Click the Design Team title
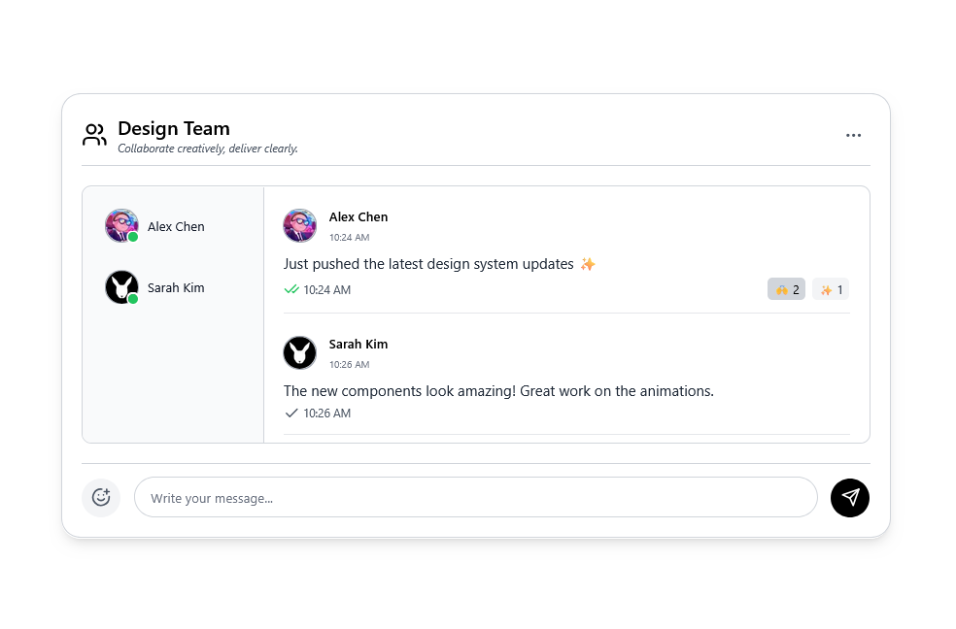Viewport: 956px width, 629px height. (174, 128)
